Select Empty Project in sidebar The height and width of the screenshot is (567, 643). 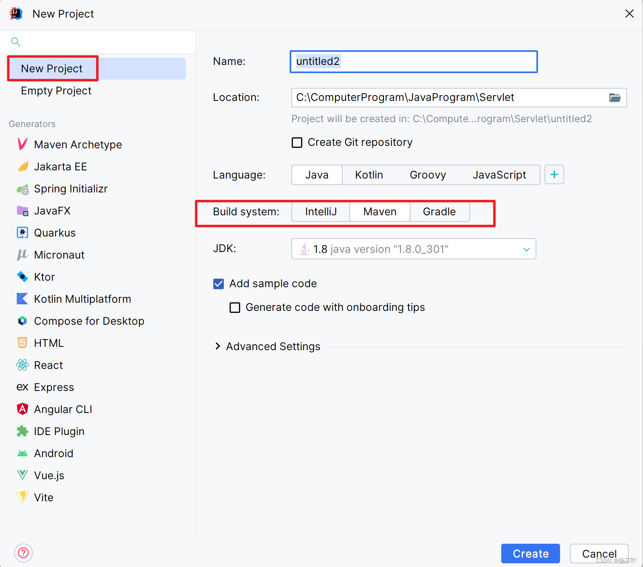point(56,91)
